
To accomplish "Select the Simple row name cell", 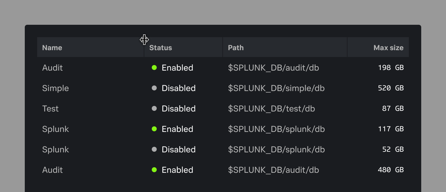I will 55,88.
